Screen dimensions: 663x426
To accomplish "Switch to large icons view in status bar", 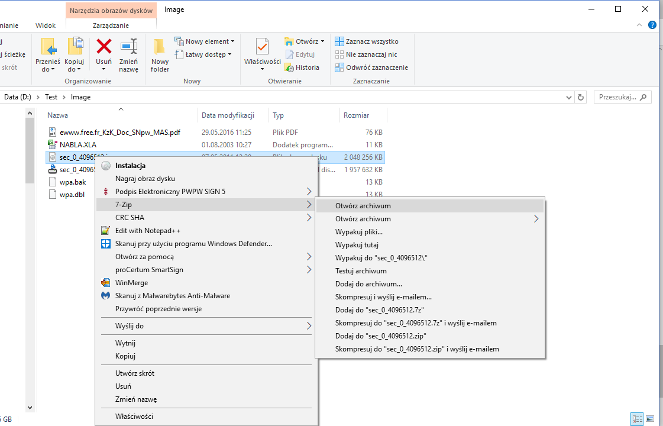I will tap(650, 419).
